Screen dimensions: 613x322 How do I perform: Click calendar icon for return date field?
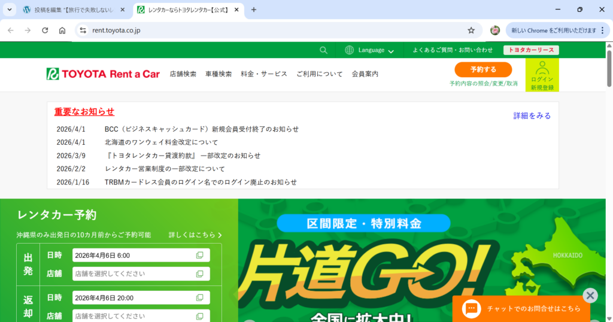pos(200,298)
